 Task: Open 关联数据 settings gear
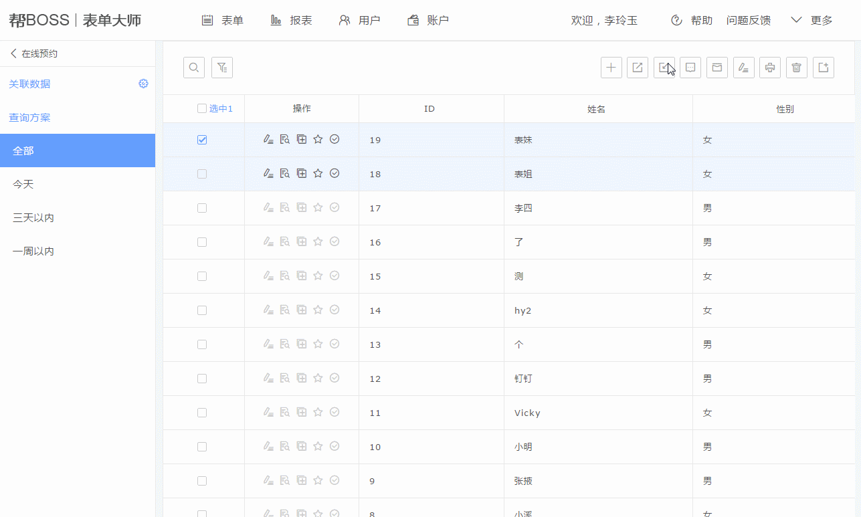(x=143, y=84)
